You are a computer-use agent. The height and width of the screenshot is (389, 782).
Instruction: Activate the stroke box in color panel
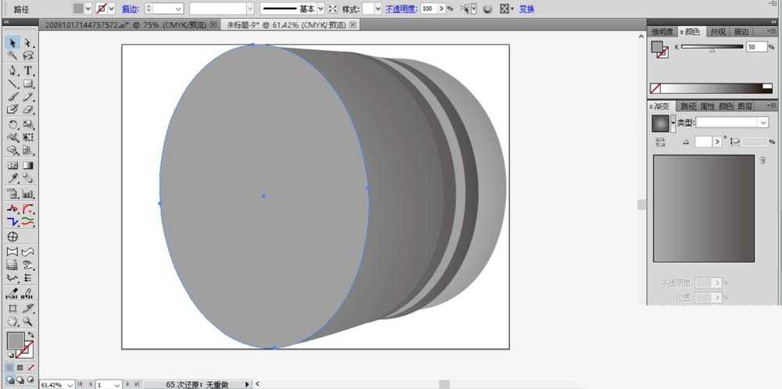tap(663, 53)
